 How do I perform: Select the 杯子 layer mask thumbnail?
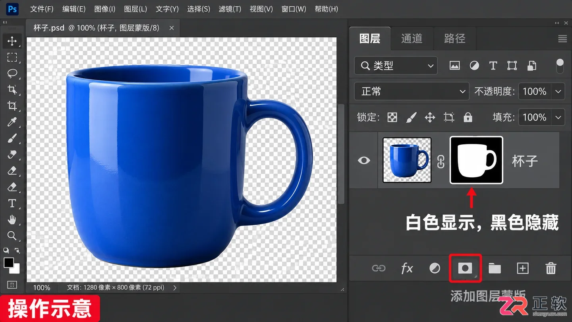coord(476,160)
